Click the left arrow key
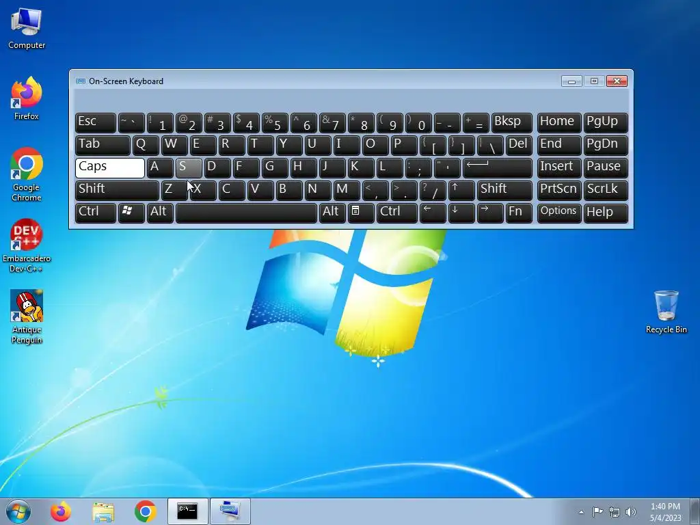700x525 pixels. [x=433, y=213]
